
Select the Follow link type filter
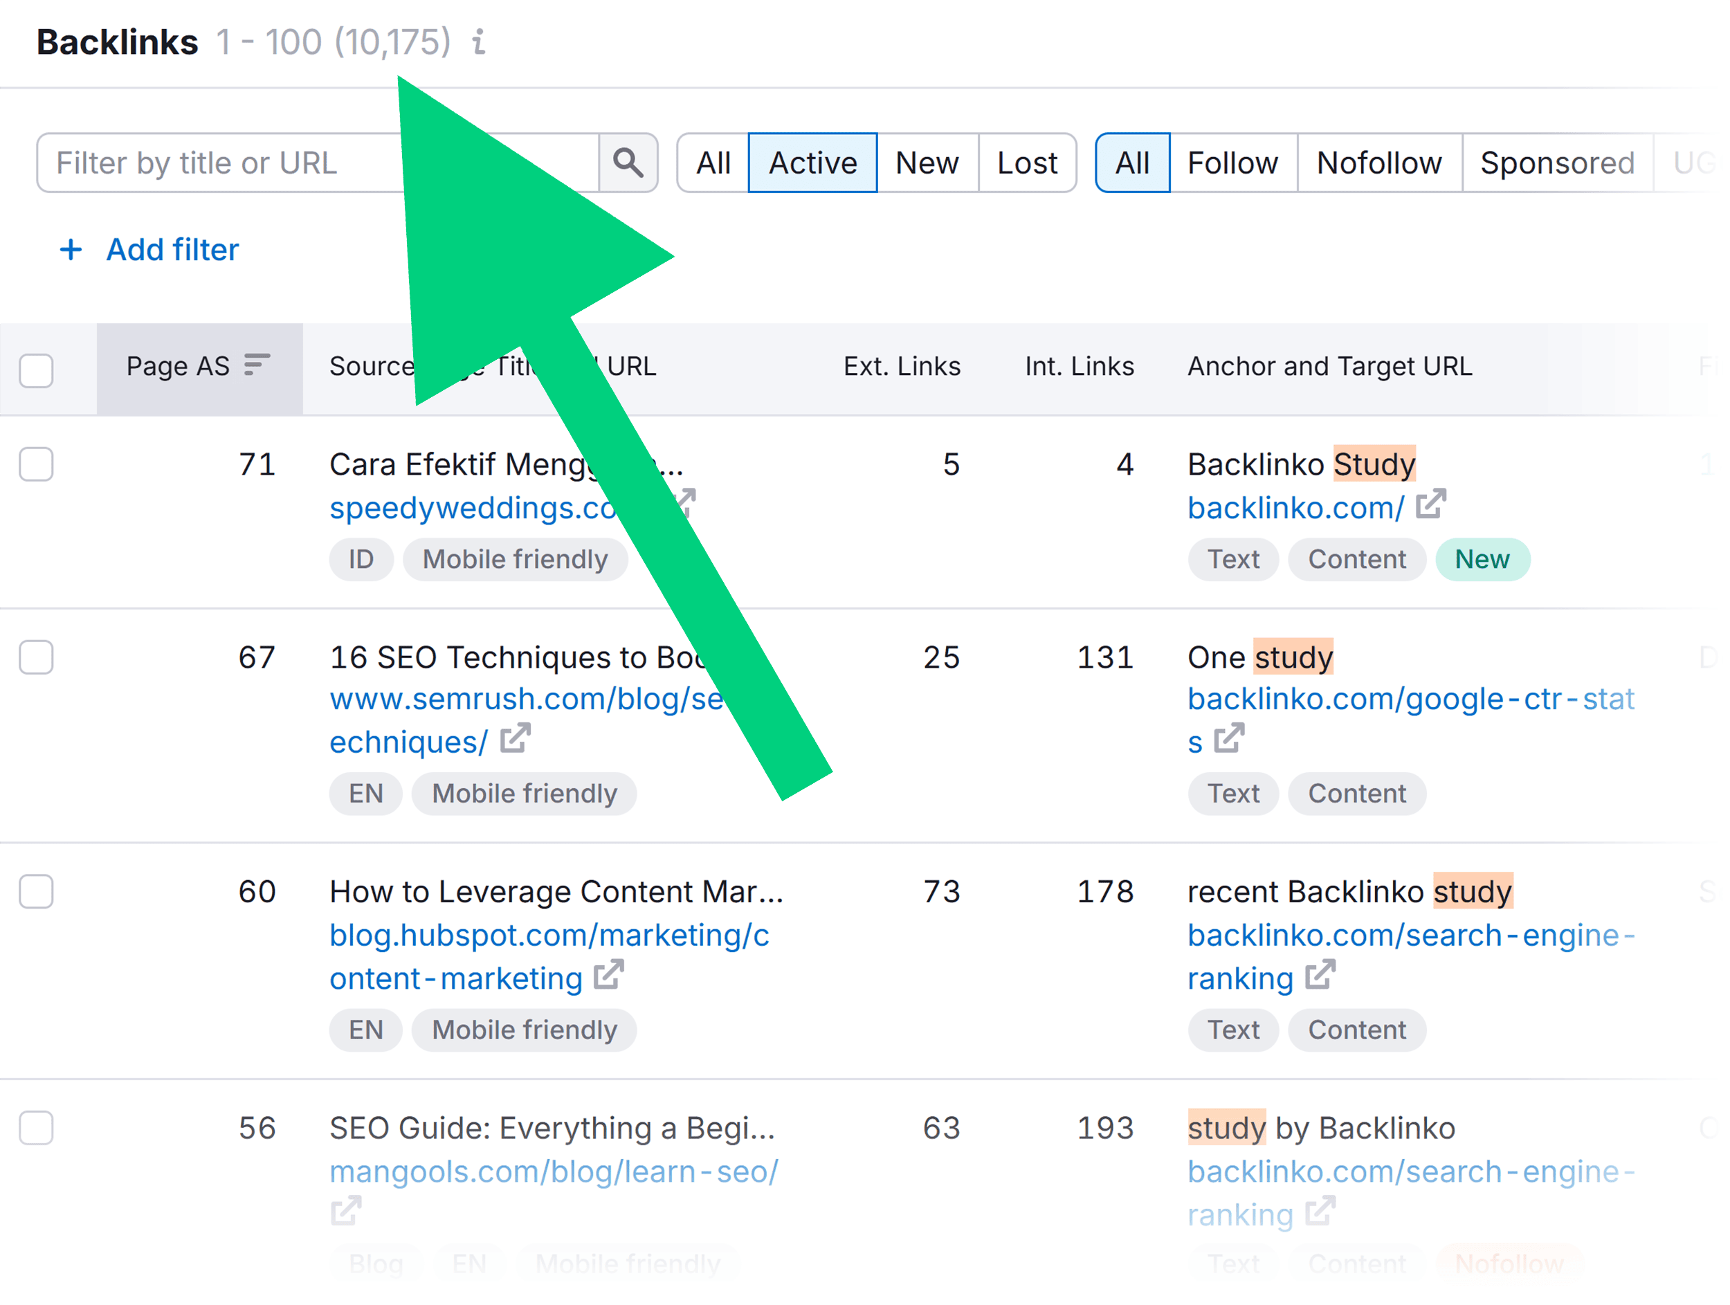(1232, 163)
